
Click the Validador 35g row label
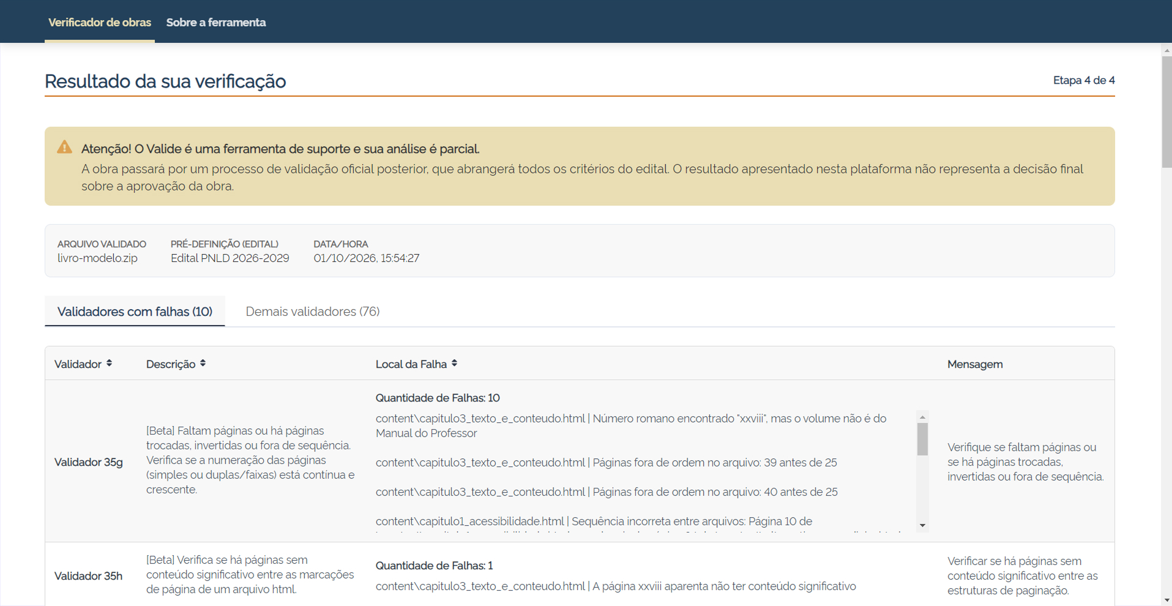coord(89,462)
